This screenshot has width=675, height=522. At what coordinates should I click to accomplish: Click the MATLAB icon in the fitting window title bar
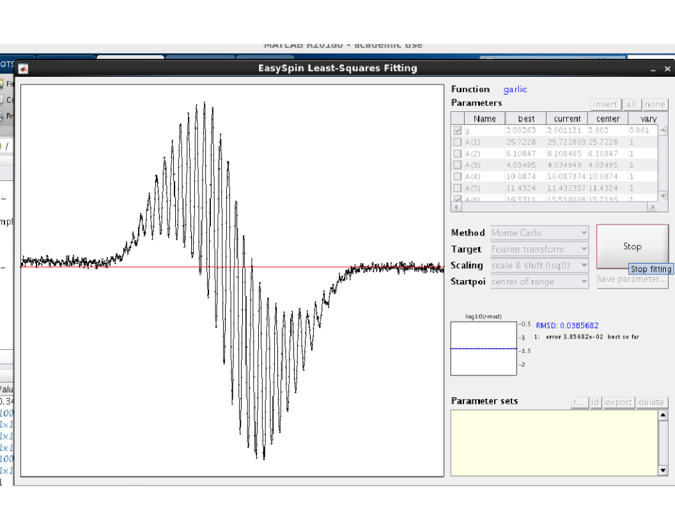tap(23, 69)
